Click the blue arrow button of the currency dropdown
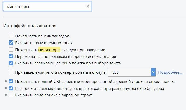This screenshot has height=110, width=186. coord(153,72)
